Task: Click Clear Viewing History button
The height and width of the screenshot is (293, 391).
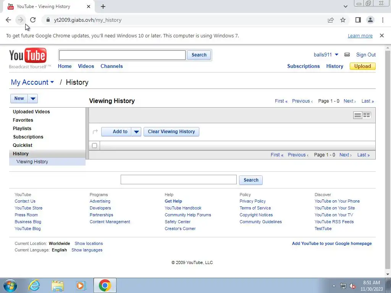Action: click(x=171, y=132)
